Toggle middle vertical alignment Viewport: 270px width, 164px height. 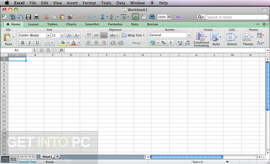[x=96, y=35]
